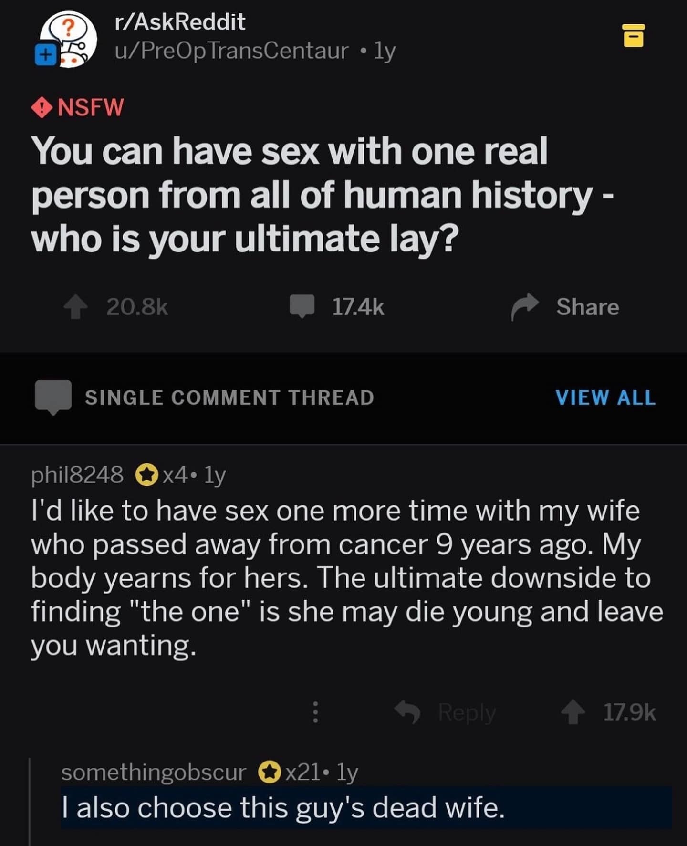Open the r/AskReddit subreddit link
Screen dimensions: 687x846
[x=180, y=22]
